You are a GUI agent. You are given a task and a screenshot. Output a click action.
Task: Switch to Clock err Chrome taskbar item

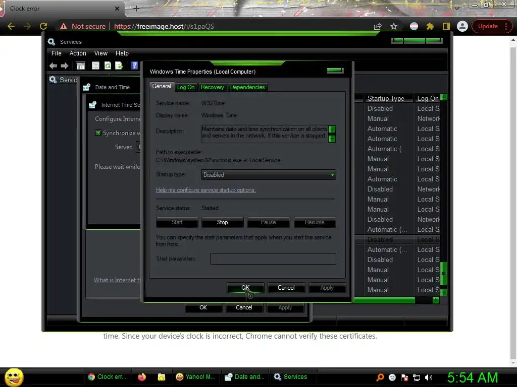[x=108, y=377]
